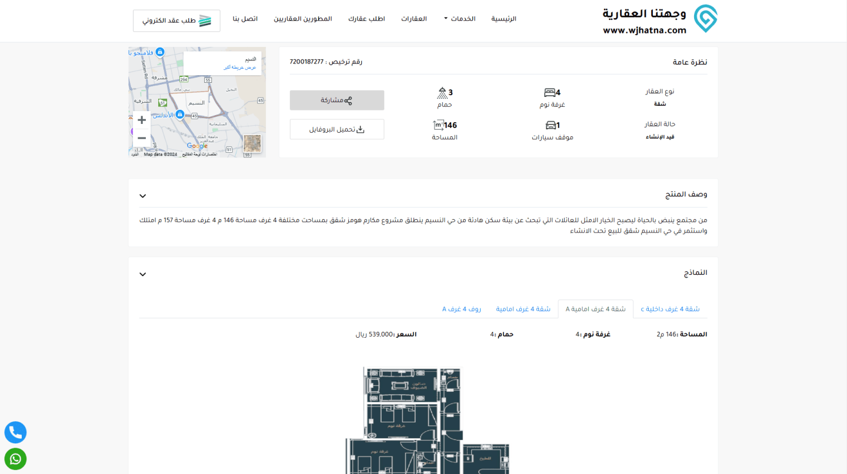Click the bedroom bed icon
Image resolution: width=847 pixels, height=474 pixels.
549,92
